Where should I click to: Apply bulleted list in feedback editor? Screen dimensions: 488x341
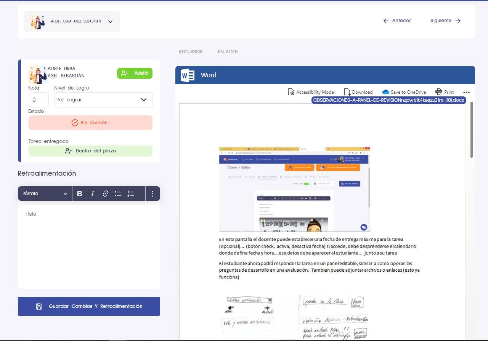tap(118, 194)
